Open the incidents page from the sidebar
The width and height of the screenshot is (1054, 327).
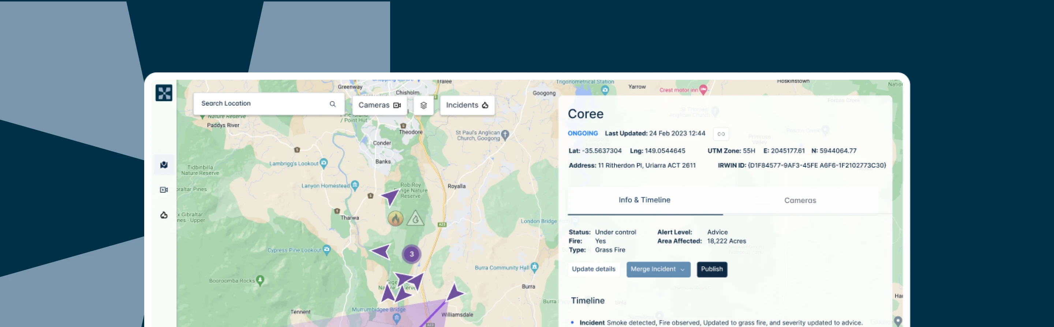point(164,215)
